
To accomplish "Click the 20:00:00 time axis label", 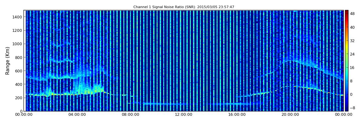I will [x=290, y=115].
